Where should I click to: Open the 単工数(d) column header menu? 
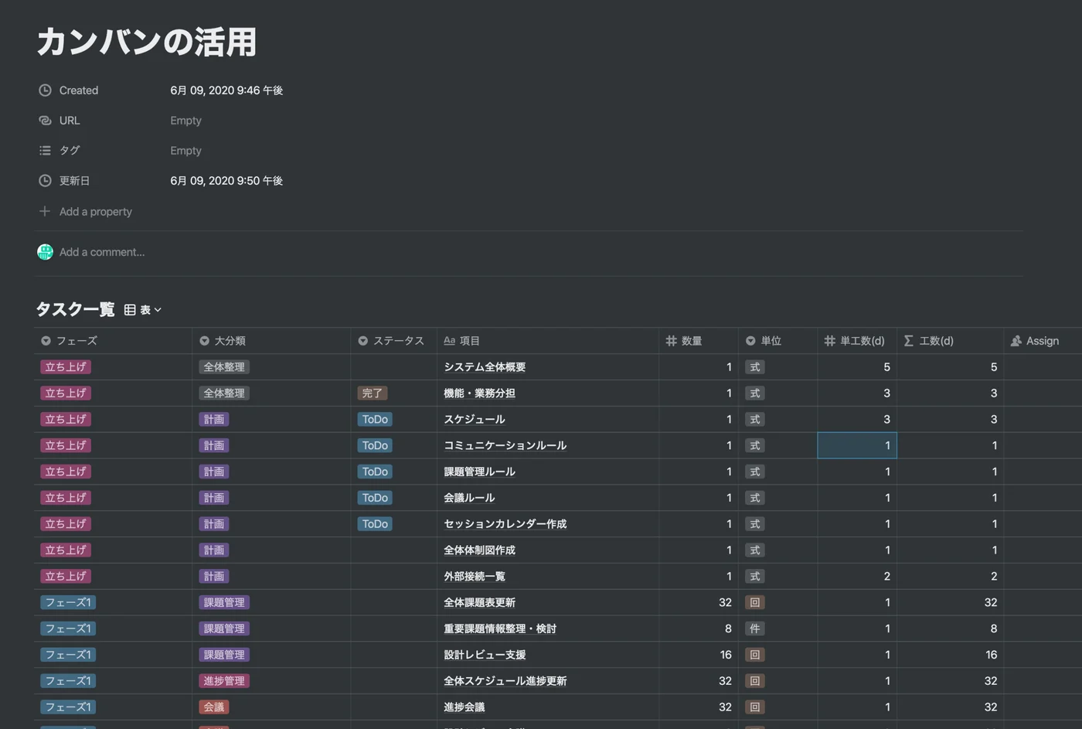point(857,341)
